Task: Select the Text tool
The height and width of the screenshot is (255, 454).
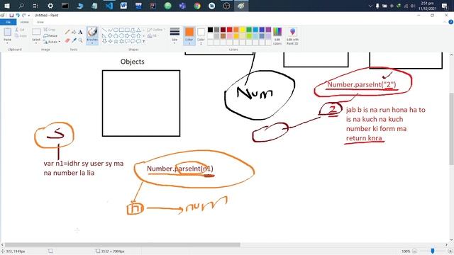Action: (x=80, y=32)
